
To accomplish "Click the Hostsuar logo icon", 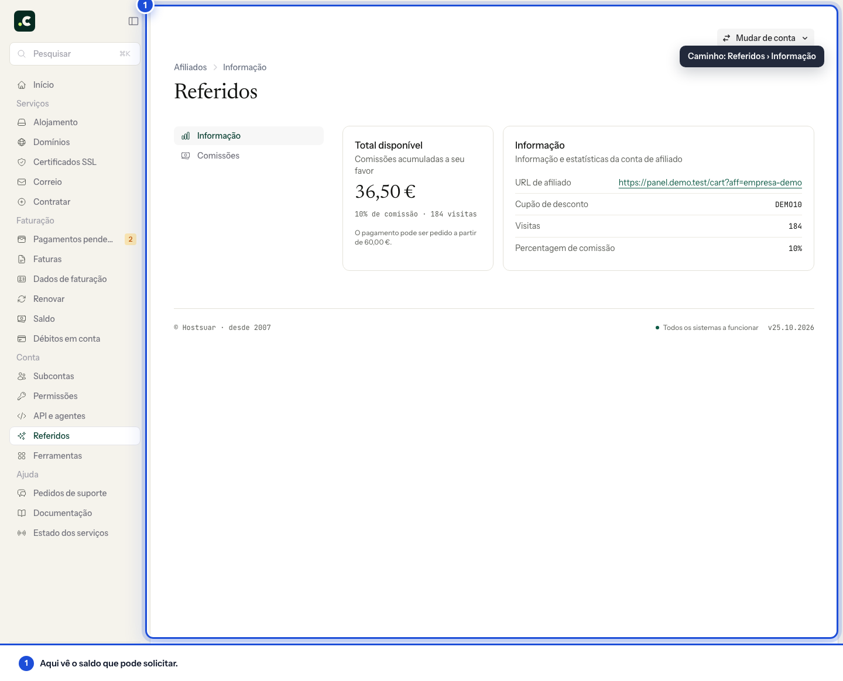I will [x=25, y=21].
